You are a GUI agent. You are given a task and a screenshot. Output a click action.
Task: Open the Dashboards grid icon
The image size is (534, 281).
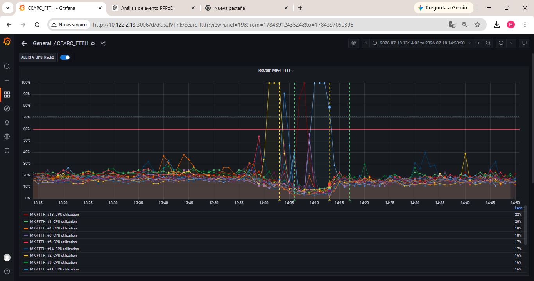pyautogui.click(x=7, y=94)
